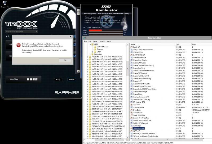Image resolution: width=212 pixels, height=144 pixels.
Task: Open the View menu in Registry Editor
Action: [95, 41]
